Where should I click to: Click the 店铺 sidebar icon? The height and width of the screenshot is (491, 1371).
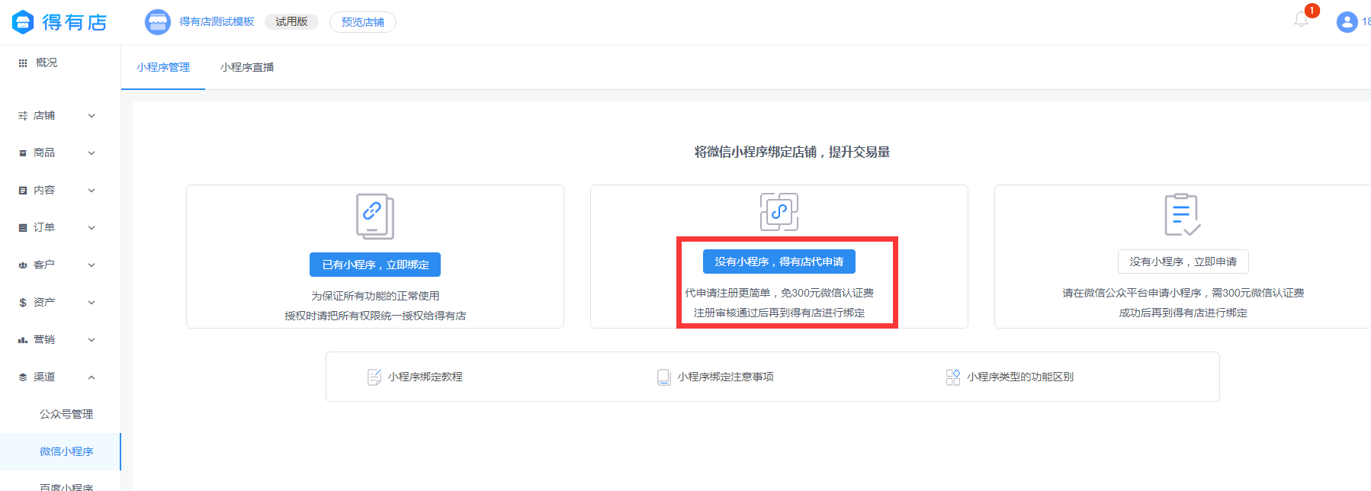(23, 116)
